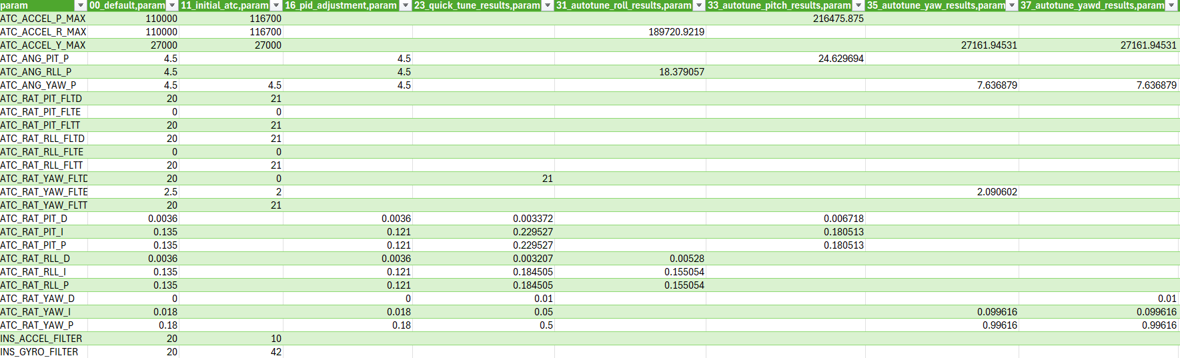The height and width of the screenshot is (358, 1180).
Task: Select the ATC_RAT_YAW_FLTE parameter name cell
Action: 43,192
